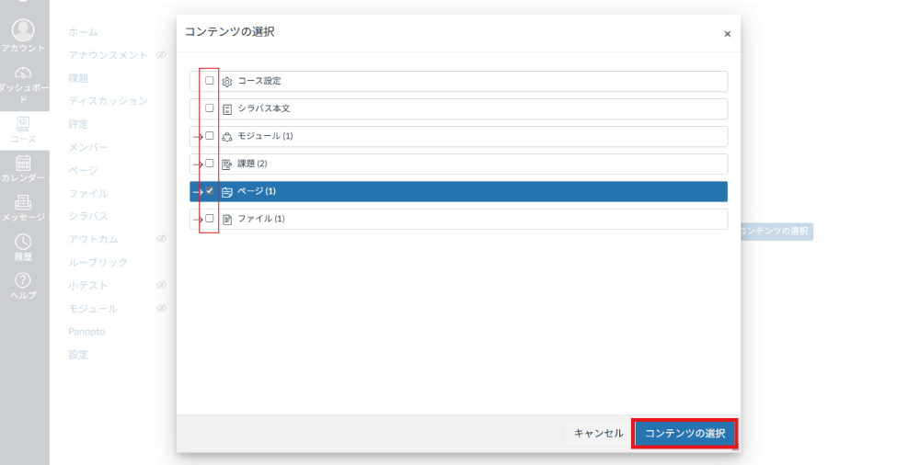Confirm with the blue コンテンツの選択 button
This screenshot has height=465, width=920.
tap(684, 434)
